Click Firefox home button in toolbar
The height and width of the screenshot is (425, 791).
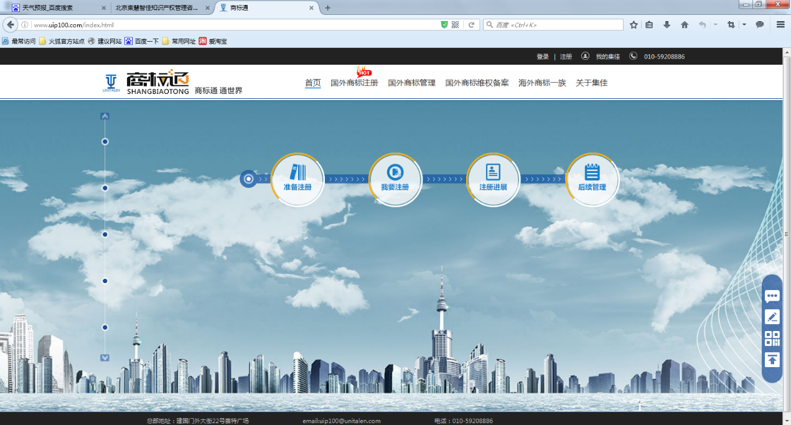[685, 25]
